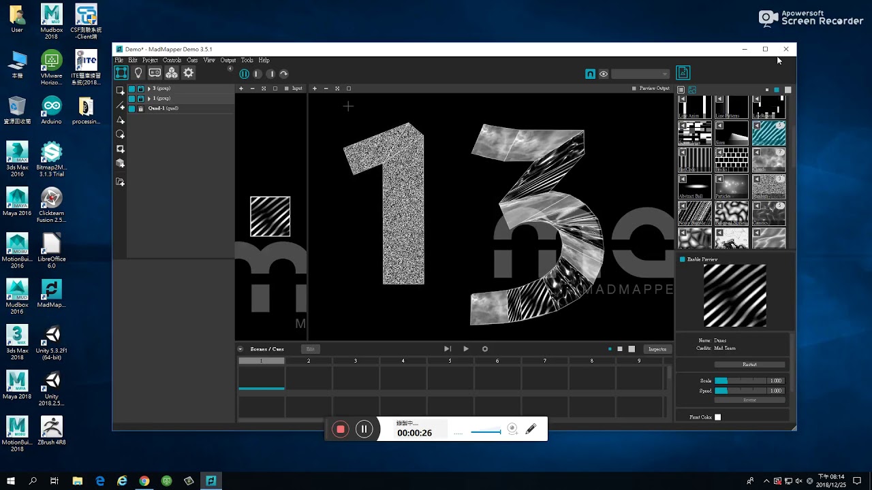Collapse the Scenes / Cues panel arrow
The width and height of the screenshot is (872, 490).
240,349
